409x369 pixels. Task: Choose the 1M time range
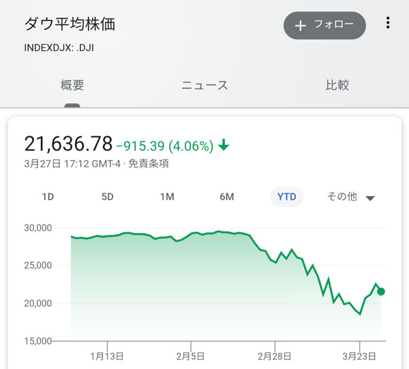[167, 197]
